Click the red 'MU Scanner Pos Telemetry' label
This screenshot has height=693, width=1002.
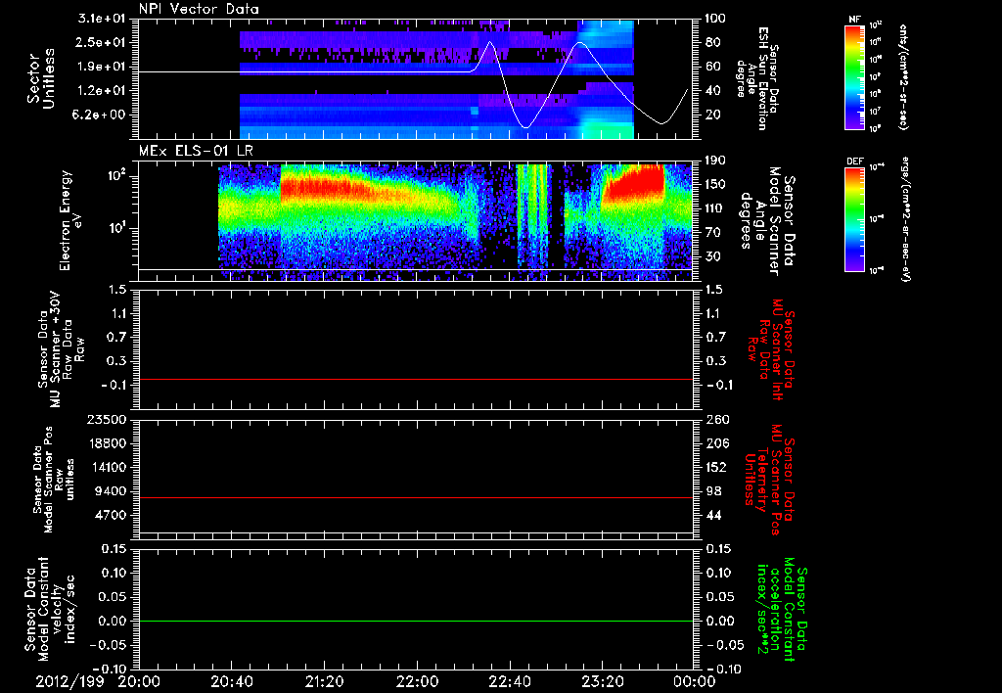coord(769,480)
